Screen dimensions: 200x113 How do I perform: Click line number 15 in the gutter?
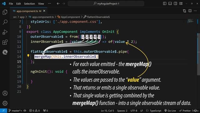[x=19, y=62]
